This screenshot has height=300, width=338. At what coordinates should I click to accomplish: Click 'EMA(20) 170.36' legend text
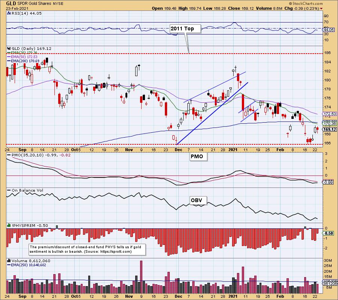click(24, 53)
